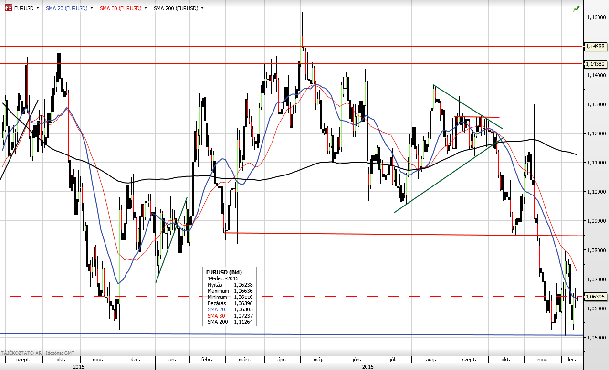
Task: Click the okt. 2015 label on time axis
Action: [x=61, y=360]
